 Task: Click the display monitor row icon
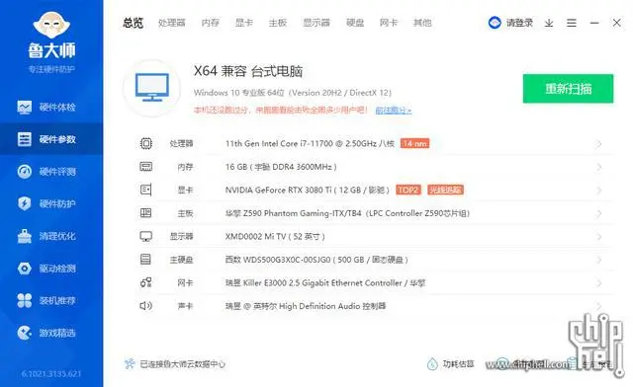(146, 236)
